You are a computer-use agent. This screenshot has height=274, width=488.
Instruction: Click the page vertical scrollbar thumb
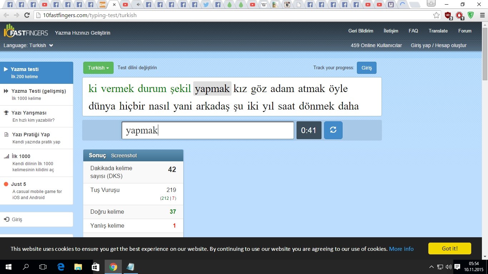[485, 54]
